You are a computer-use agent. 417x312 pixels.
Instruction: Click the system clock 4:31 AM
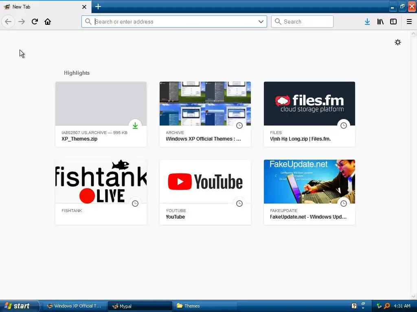tap(402, 306)
